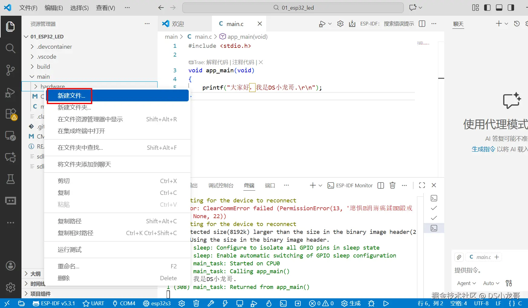Viewport: 528px width, 308px height.
Task: Open the Manage gear in activity bar
Action: point(11,287)
